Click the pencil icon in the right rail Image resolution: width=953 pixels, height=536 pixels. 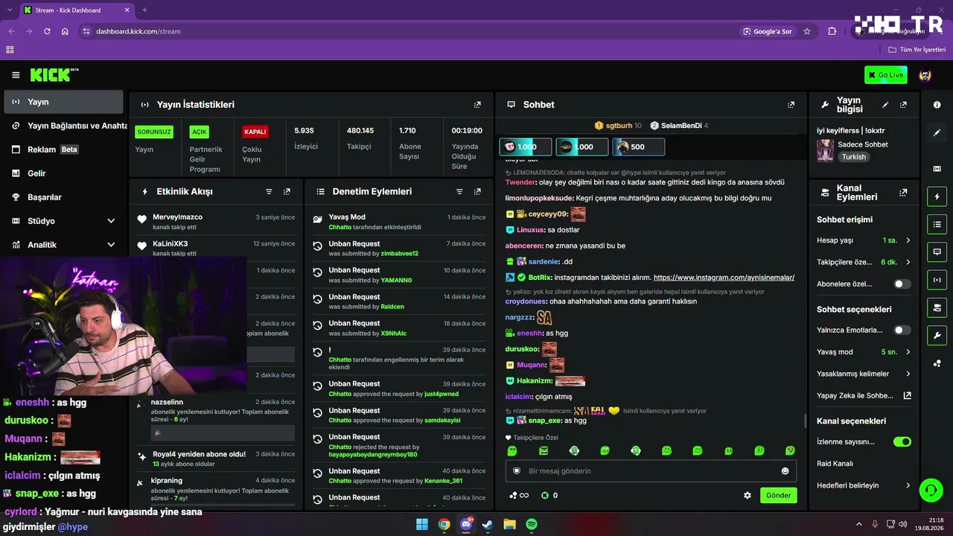tap(937, 133)
